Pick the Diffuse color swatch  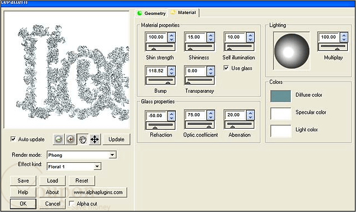(281, 96)
